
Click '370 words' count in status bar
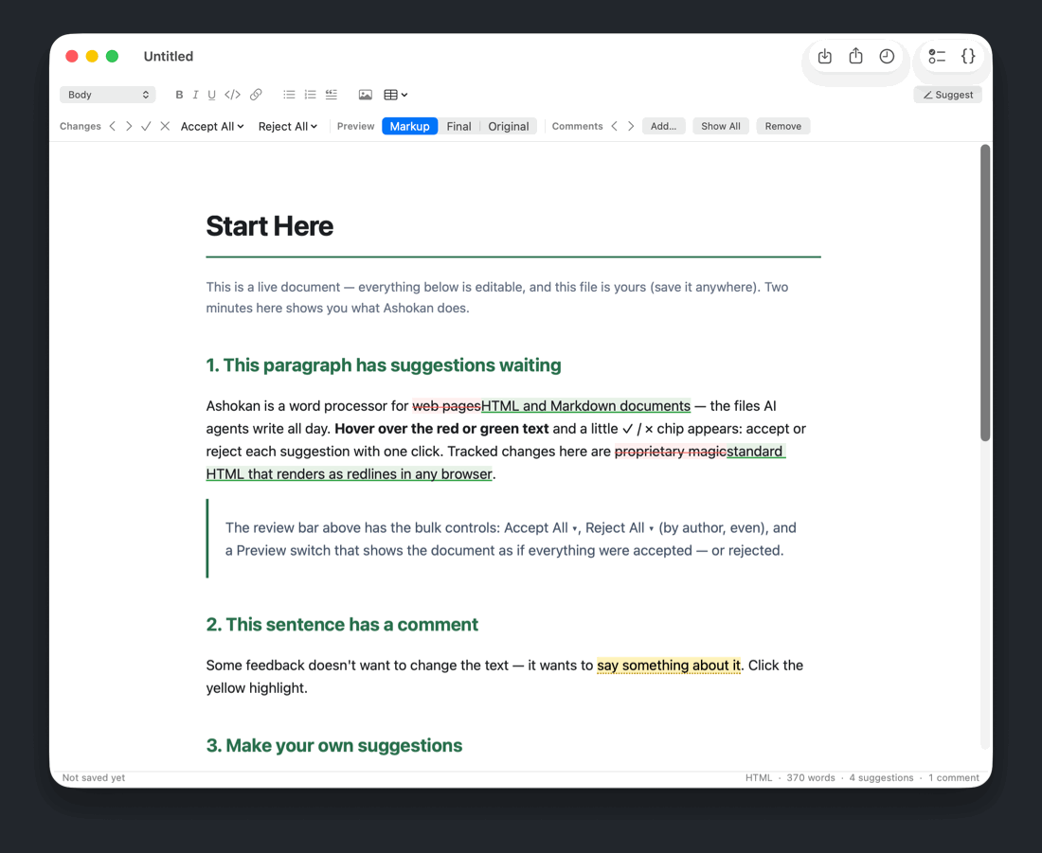coord(811,778)
